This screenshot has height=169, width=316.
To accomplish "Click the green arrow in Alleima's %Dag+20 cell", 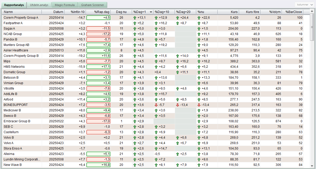I will pos(178,154).
